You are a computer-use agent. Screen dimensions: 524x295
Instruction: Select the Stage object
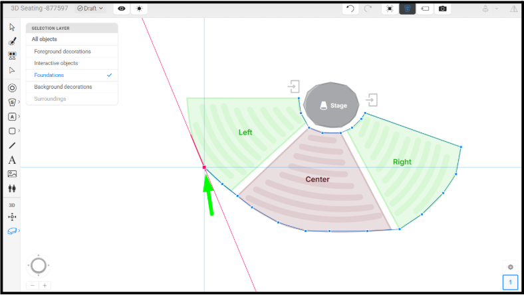pos(332,105)
